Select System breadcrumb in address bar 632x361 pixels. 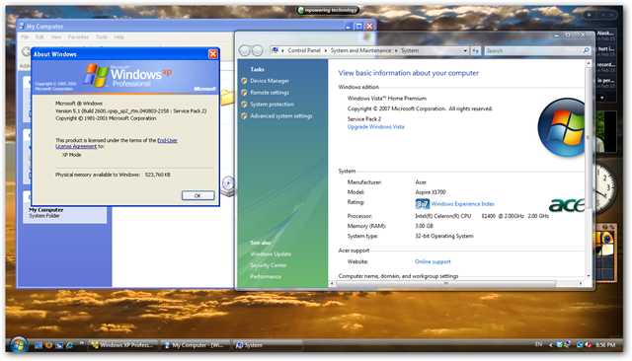(410, 50)
